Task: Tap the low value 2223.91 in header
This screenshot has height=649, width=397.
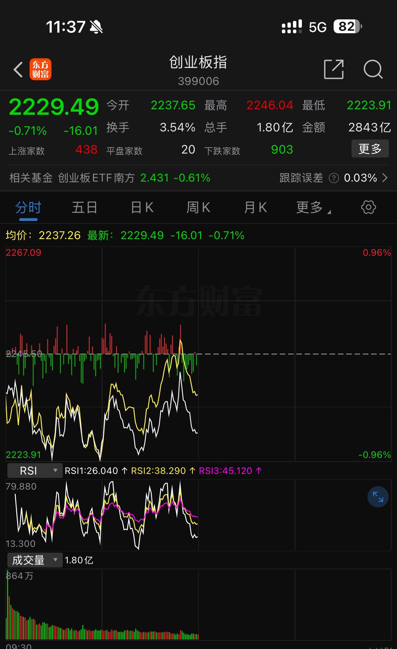Action: pyautogui.click(x=369, y=106)
